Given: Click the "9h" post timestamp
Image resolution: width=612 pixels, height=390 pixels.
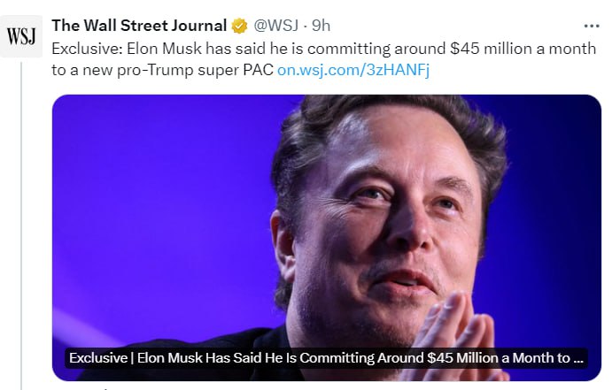Looking at the screenshot, I should (x=321, y=25).
